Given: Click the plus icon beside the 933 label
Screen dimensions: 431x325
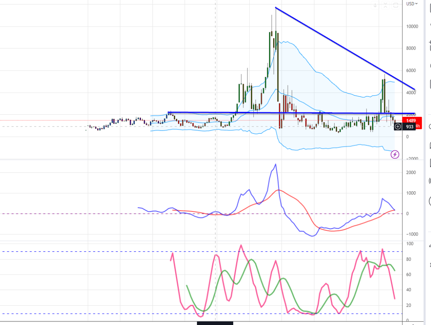Looking at the screenshot, I should pyautogui.click(x=398, y=127).
